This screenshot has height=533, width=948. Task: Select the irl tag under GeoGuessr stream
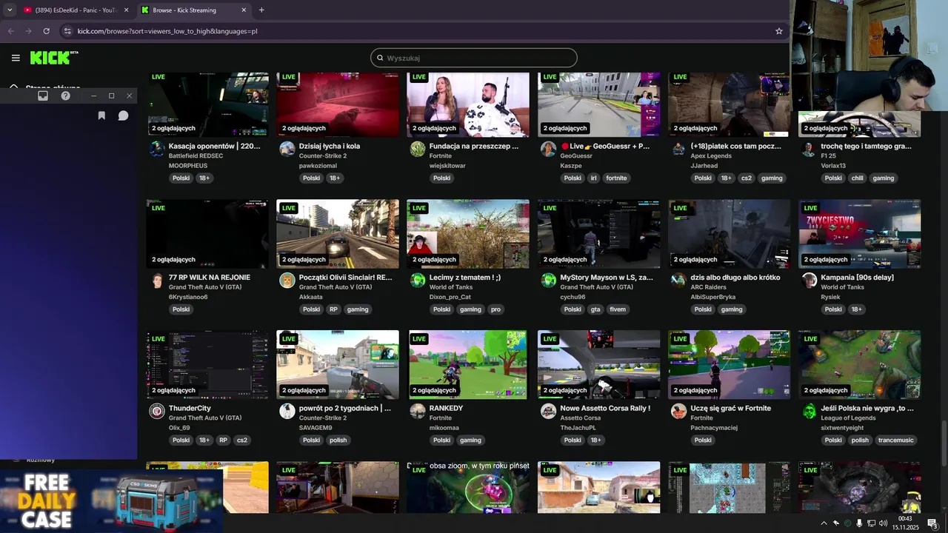[593, 178]
